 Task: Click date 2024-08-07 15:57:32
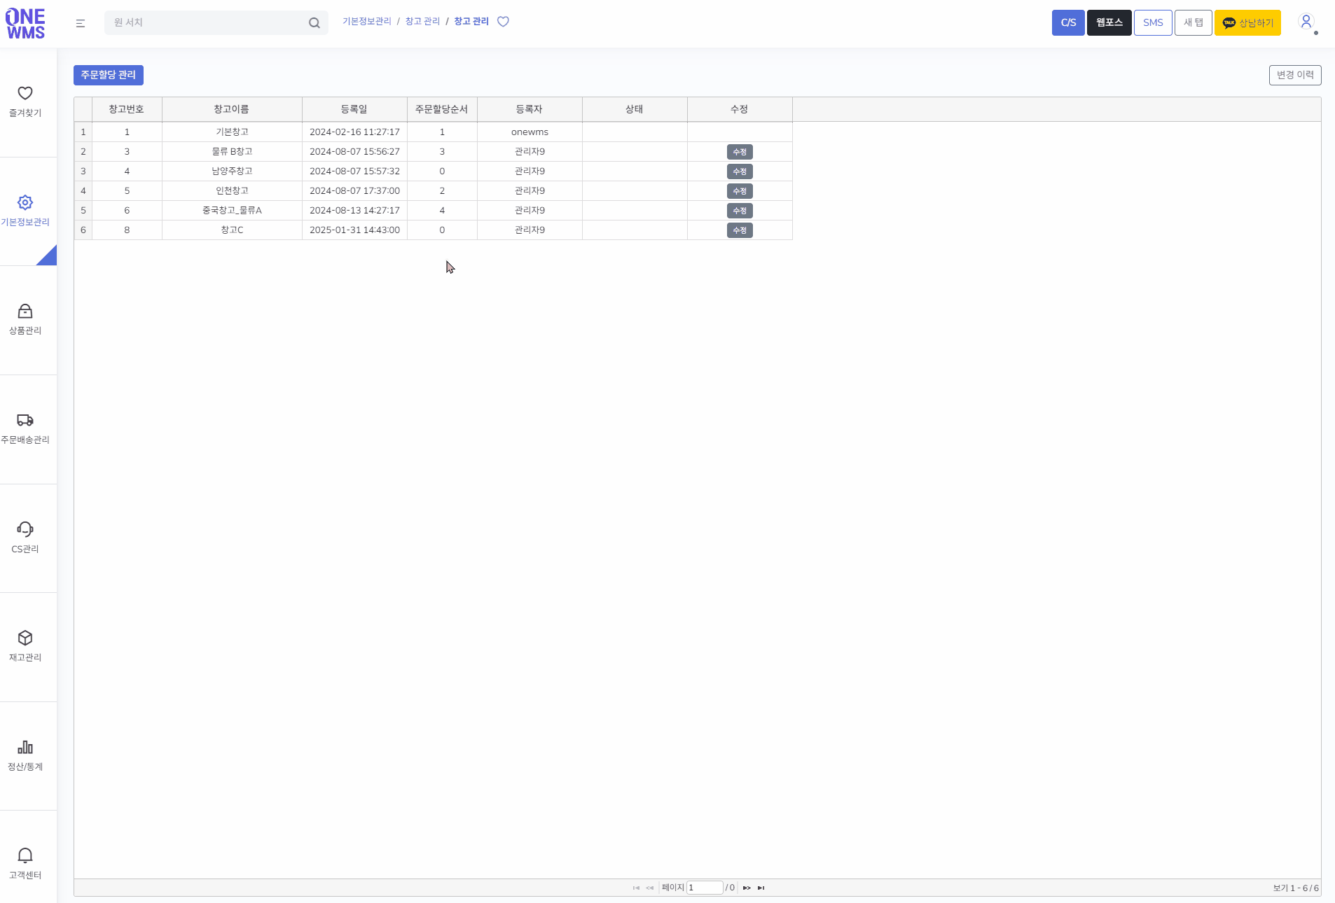pyautogui.click(x=354, y=171)
